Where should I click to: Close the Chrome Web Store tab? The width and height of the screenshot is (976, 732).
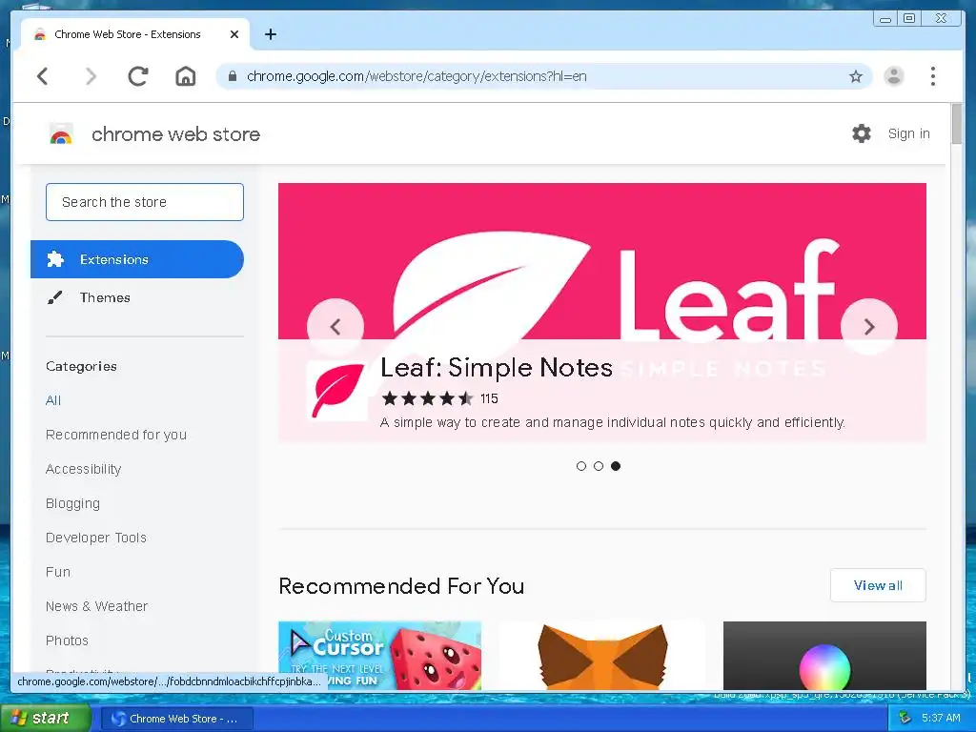[x=234, y=34]
